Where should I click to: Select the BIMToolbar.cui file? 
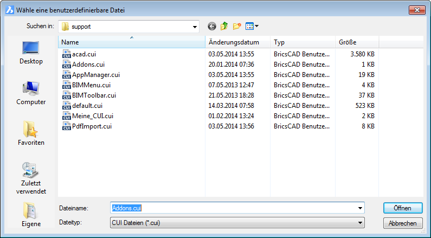(x=94, y=95)
